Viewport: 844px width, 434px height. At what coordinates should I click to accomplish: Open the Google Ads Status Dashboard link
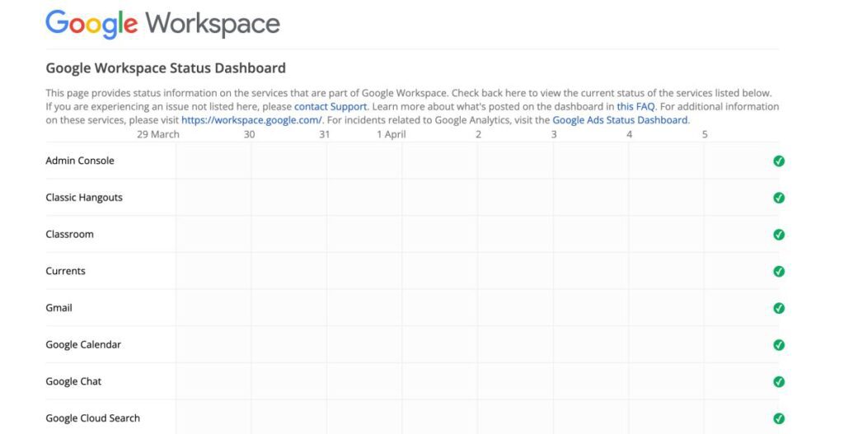click(620, 119)
